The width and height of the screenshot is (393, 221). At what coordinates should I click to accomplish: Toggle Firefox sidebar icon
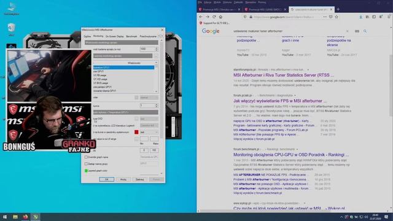click(374, 17)
